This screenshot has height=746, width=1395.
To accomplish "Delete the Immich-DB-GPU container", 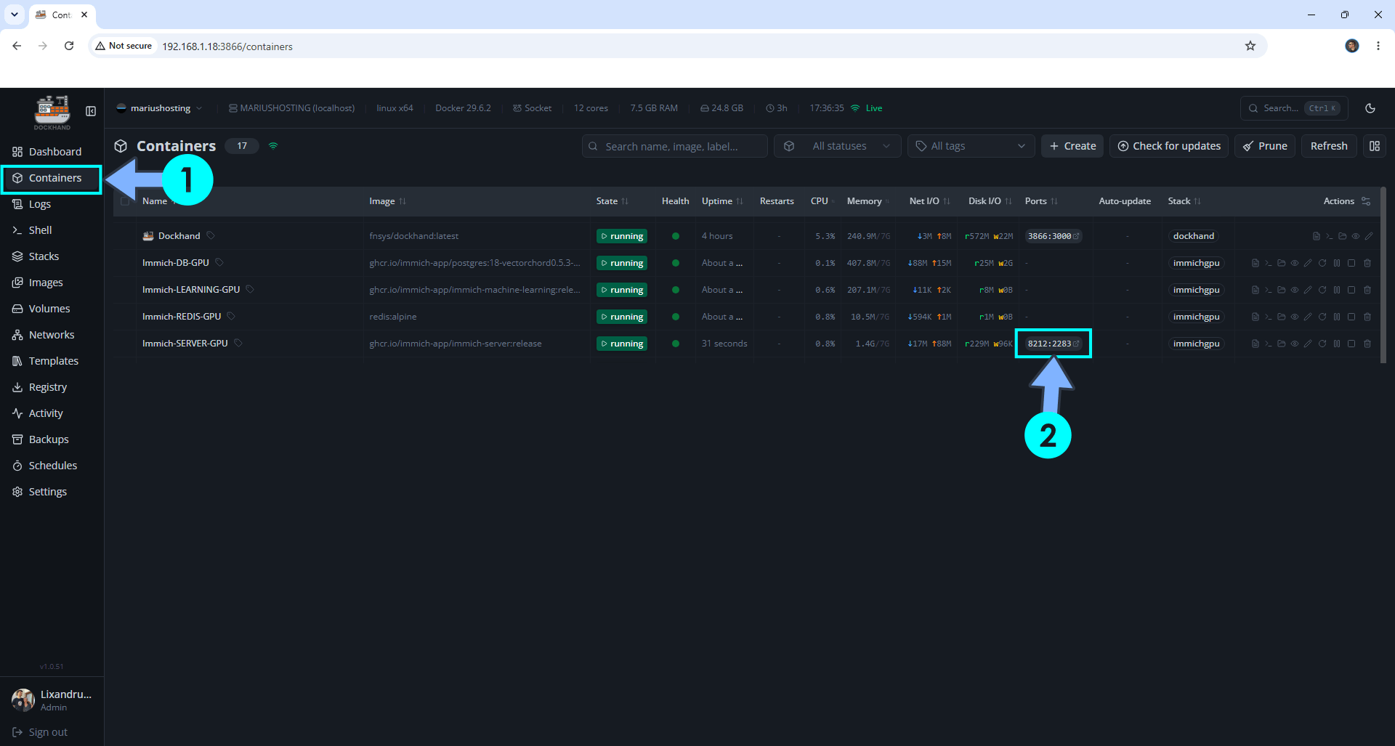I will (1367, 263).
